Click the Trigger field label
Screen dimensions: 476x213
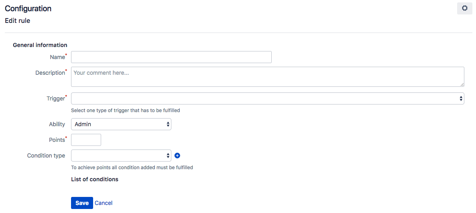click(x=55, y=98)
